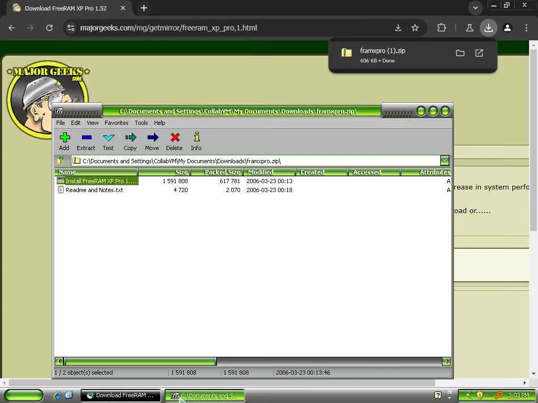Image resolution: width=538 pixels, height=403 pixels.
Task: Click the 7z icon in window title bar
Action: tap(59, 111)
